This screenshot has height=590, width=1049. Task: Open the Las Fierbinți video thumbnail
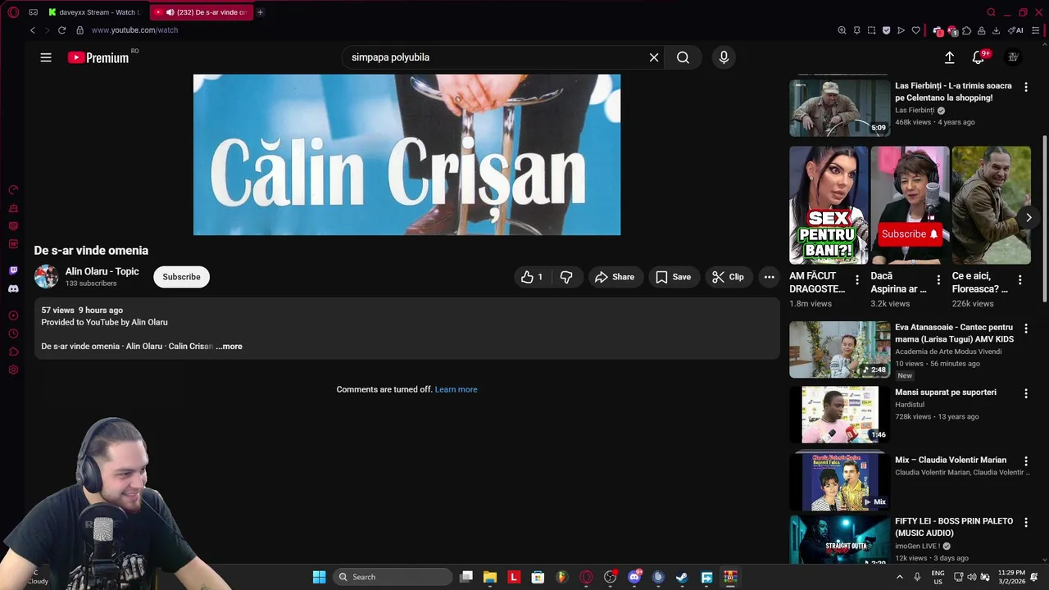point(839,107)
